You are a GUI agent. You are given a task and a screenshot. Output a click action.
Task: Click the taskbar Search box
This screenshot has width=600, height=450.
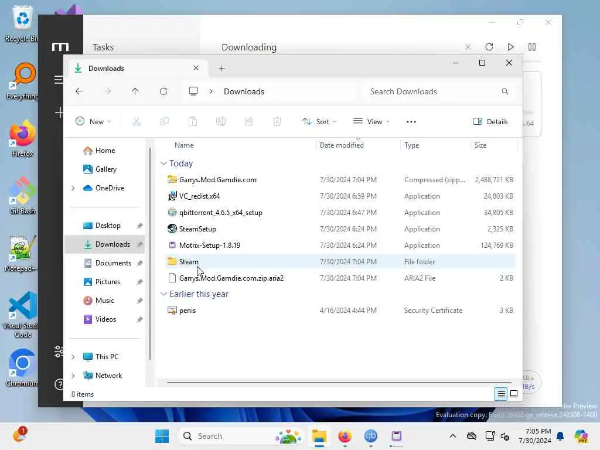[x=240, y=436]
